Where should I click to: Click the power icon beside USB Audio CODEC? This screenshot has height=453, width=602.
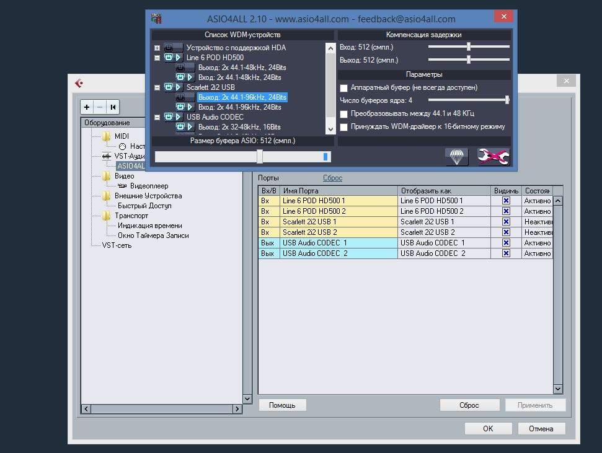tap(168, 117)
